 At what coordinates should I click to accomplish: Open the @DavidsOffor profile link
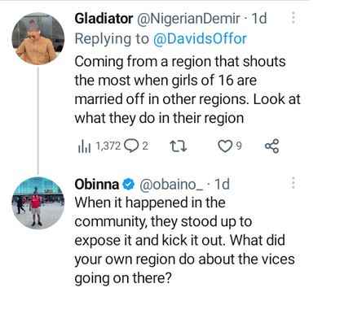(200, 39)
